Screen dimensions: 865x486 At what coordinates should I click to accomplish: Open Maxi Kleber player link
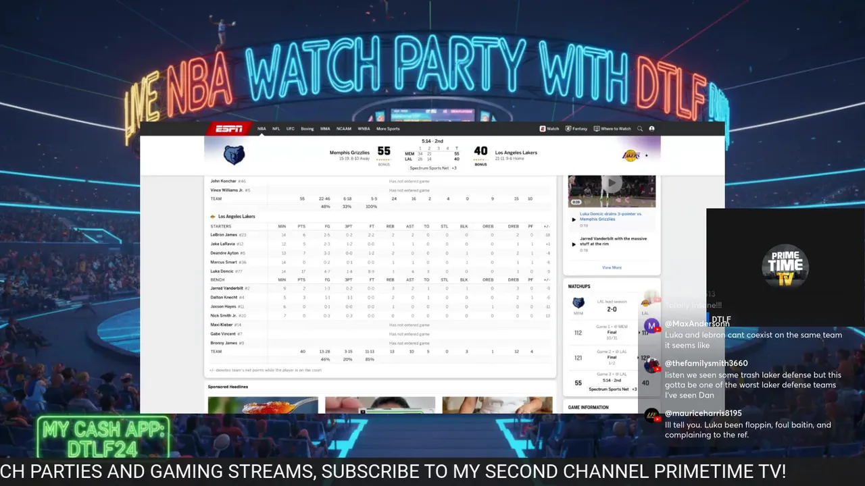coord(222,325)
